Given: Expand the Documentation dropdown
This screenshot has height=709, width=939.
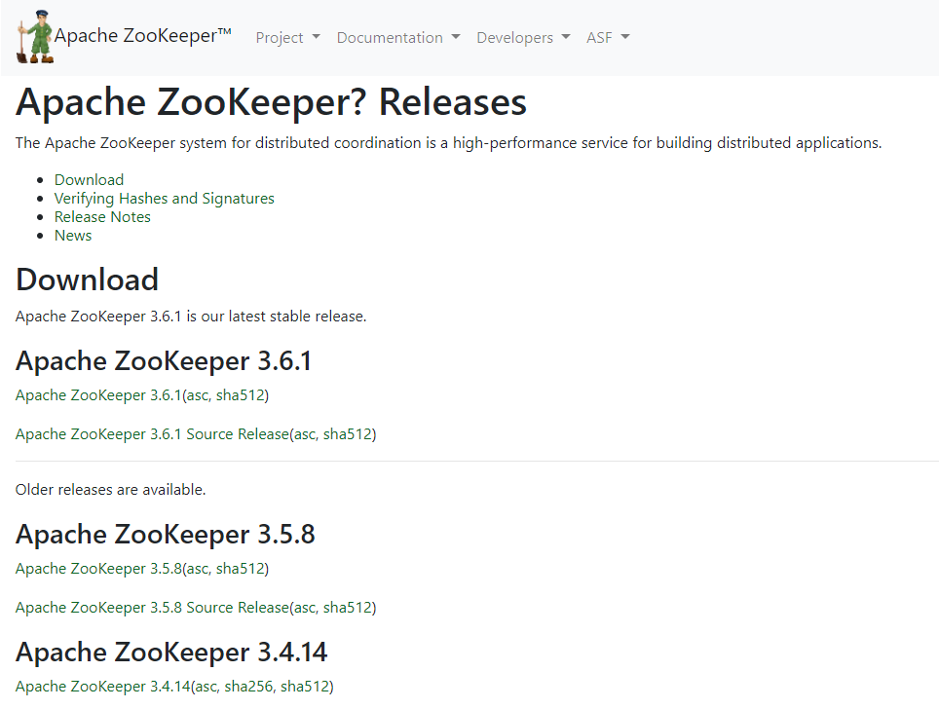Looking at the screenshot, I should click(397, 38).
